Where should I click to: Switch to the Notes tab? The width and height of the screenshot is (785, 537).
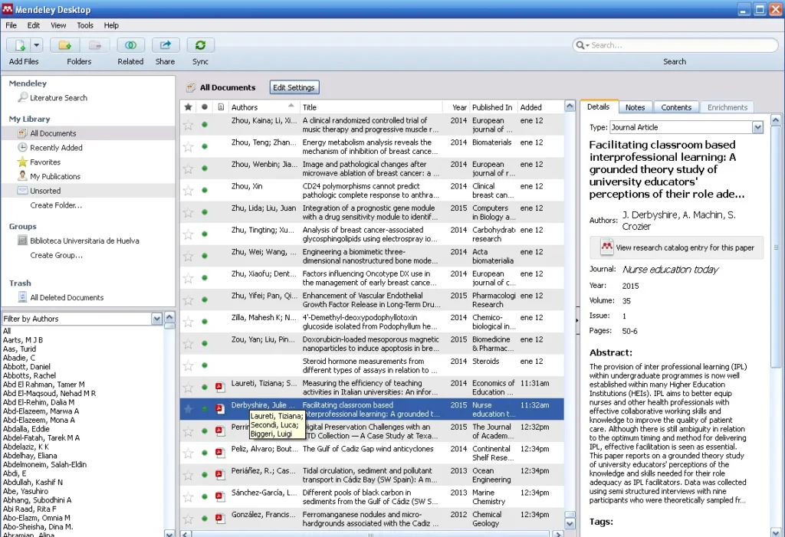(635, 107)
